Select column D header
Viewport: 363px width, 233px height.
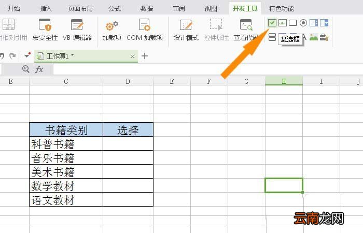[x=128, y=81]
